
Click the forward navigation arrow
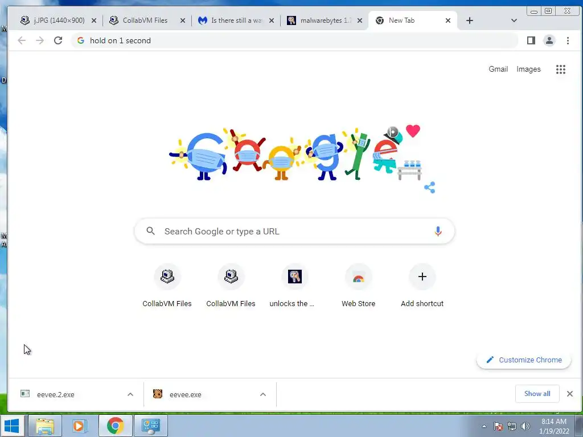click(x=40, y=40)
